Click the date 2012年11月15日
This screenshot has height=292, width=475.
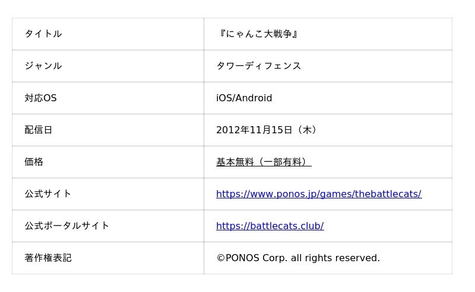254,130
